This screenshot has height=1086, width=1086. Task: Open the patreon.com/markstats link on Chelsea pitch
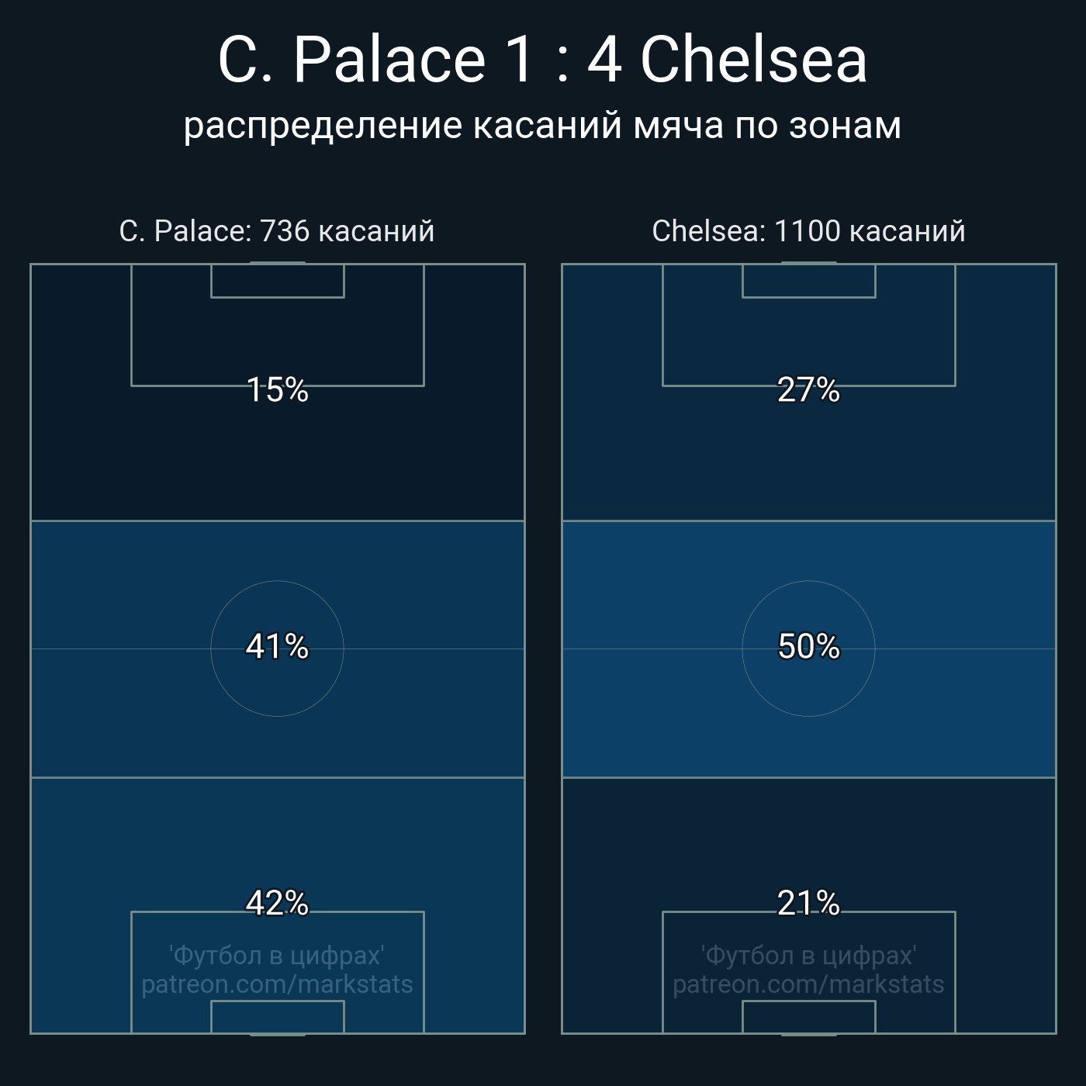pos(808,984)
